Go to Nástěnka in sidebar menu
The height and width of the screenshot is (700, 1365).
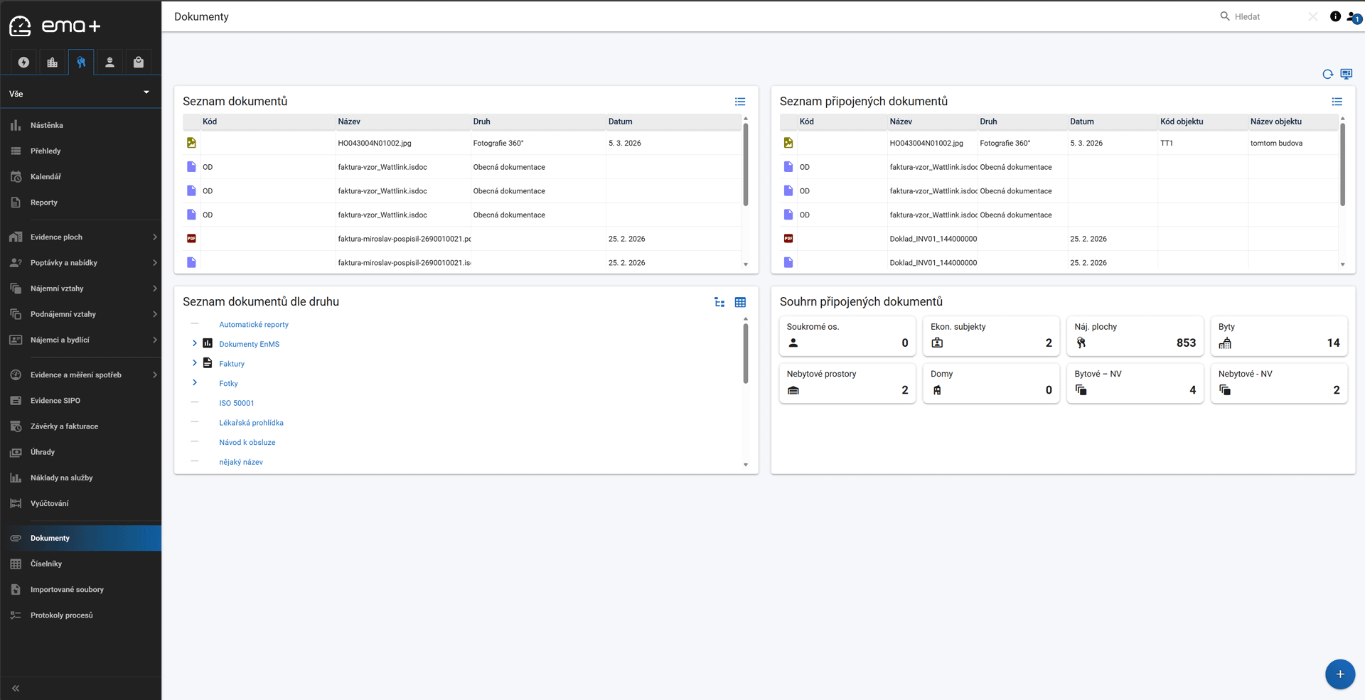pos(47,125)
